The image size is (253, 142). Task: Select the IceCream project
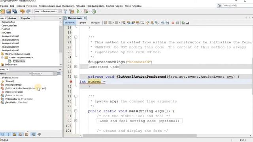(6, 33)
